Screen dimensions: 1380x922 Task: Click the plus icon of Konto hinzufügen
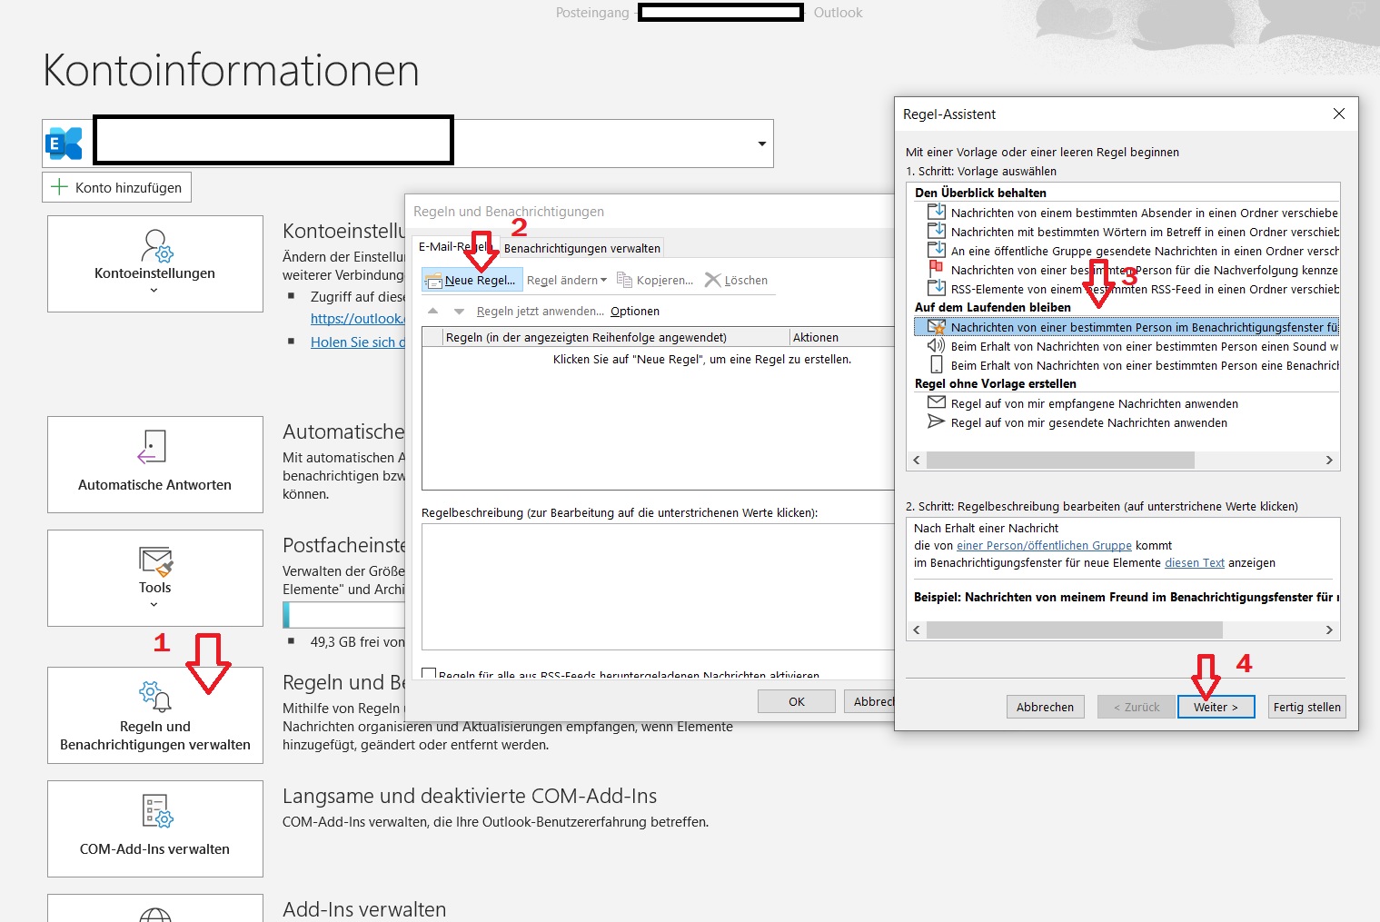click(x=59, y=187)
